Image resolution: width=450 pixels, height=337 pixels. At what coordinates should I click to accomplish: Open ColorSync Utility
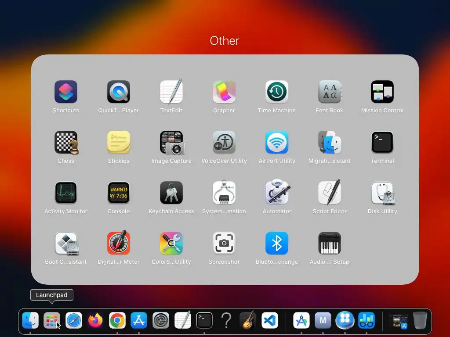(171, 243)
